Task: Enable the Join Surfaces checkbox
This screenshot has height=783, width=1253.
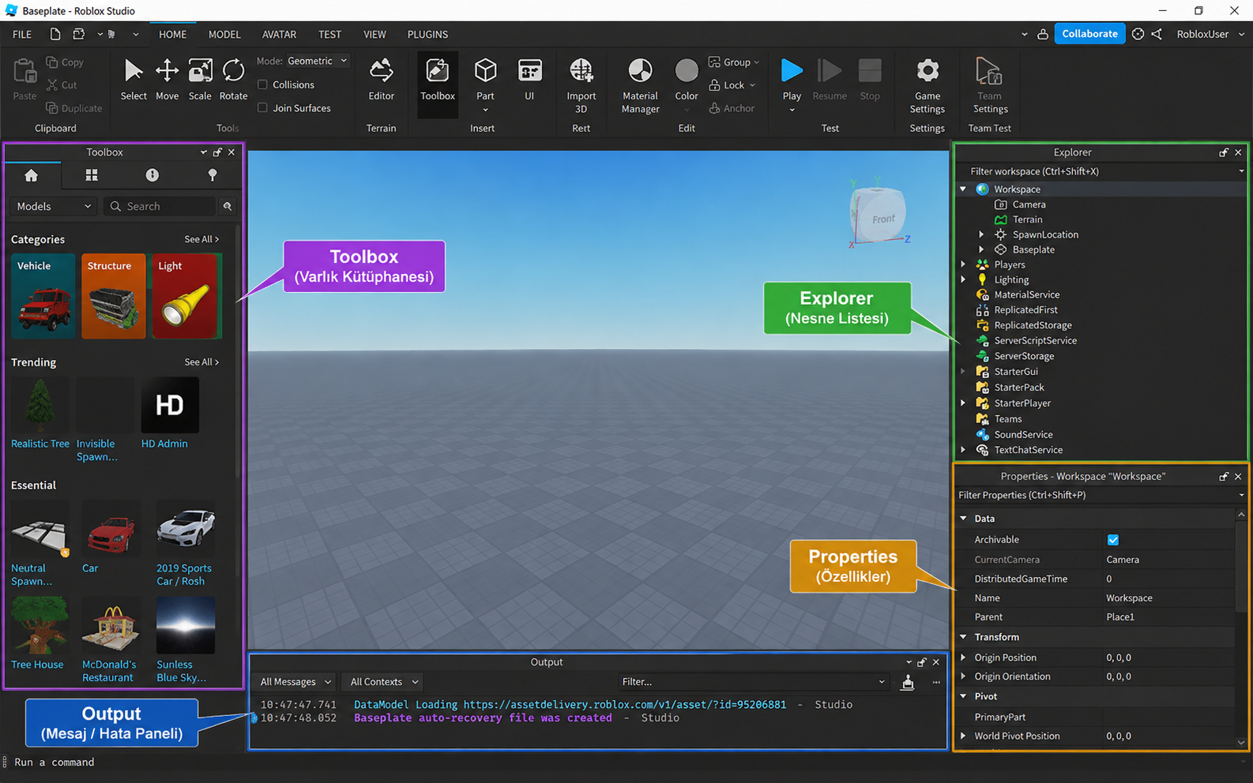Action: pyautogui.click(x=263, y=108)
